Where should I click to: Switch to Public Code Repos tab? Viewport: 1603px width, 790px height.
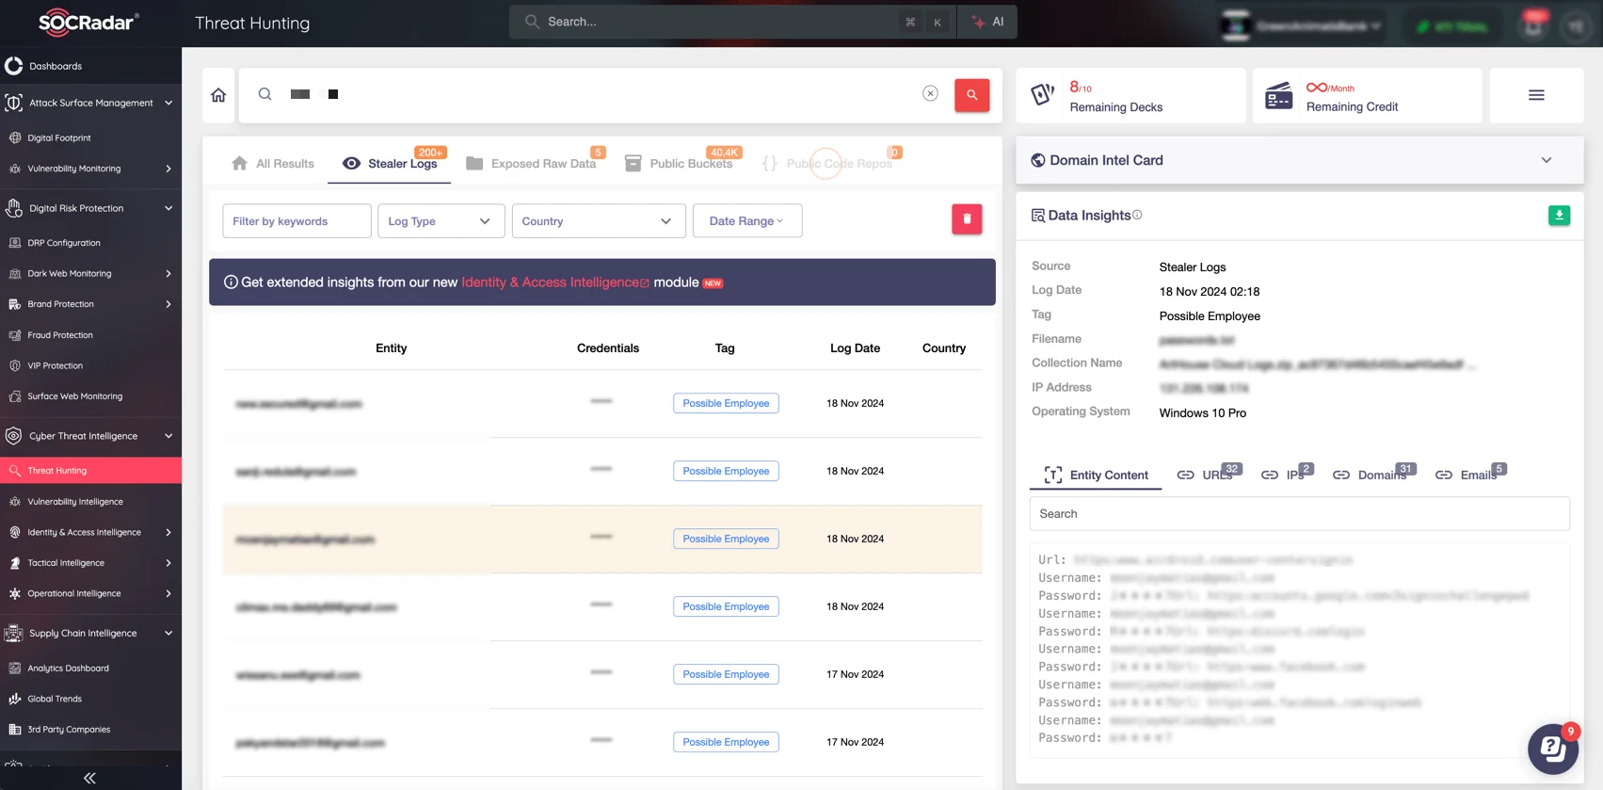pyautogui.click(x=828, y=164)
